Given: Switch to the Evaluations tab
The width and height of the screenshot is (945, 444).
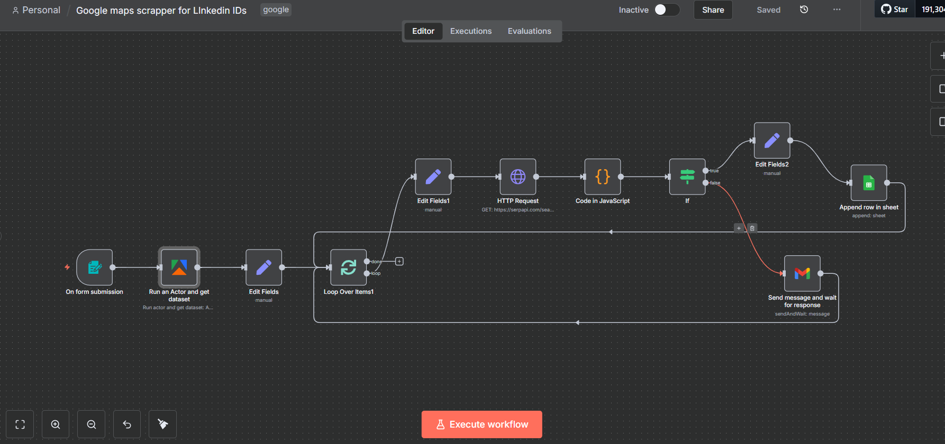Looking at the screenshot, I should 530,31.
